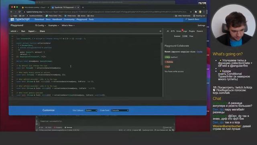Click the Share button

pyautogui.click(x=42, y=31)
